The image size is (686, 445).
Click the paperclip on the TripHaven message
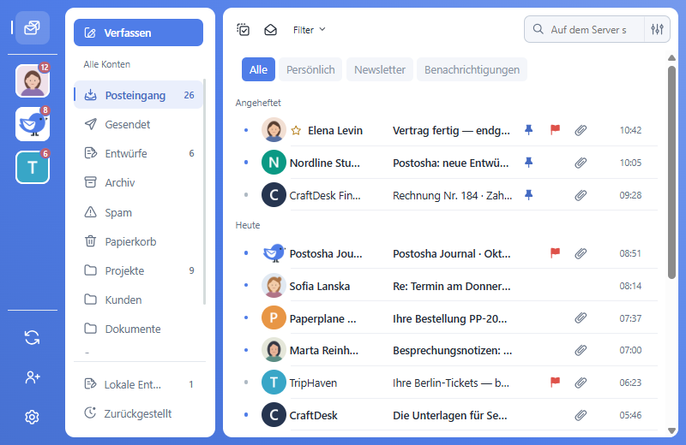coord(581,383)
